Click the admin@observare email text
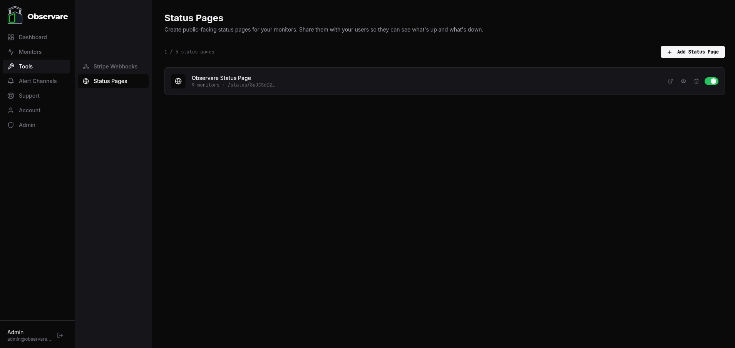Image resolution: width=735 pixels, height=348 pixels. tap(29, 339)
